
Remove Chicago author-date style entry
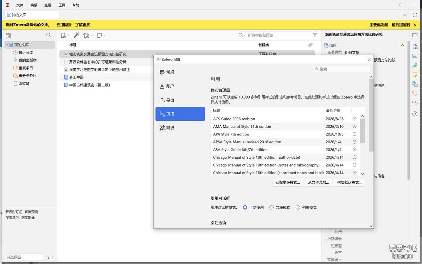tap(354, 157)
